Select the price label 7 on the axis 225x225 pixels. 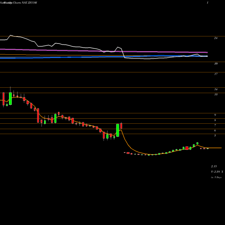[215, 125]
